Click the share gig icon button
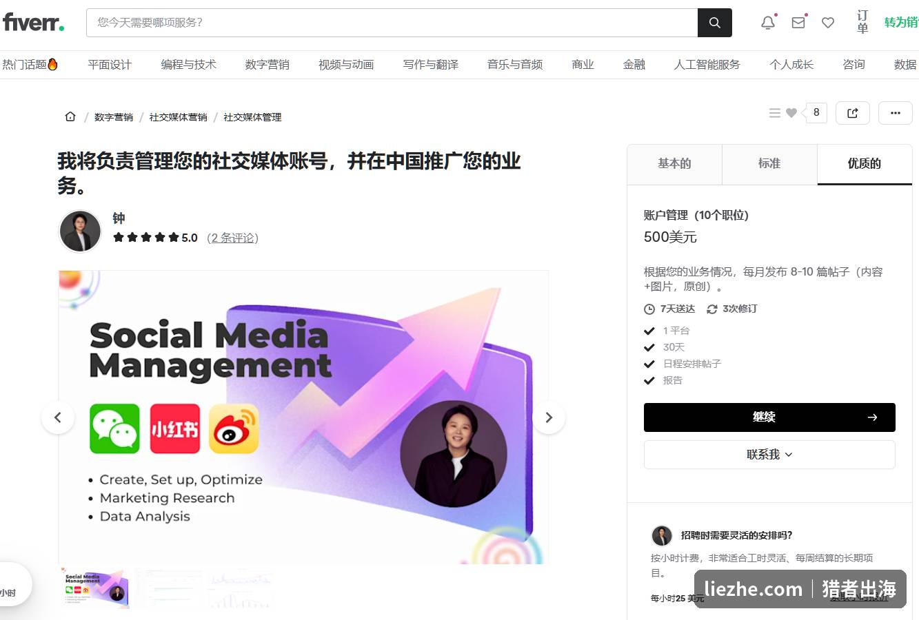919x620 pixels. (x=853, y=113)
